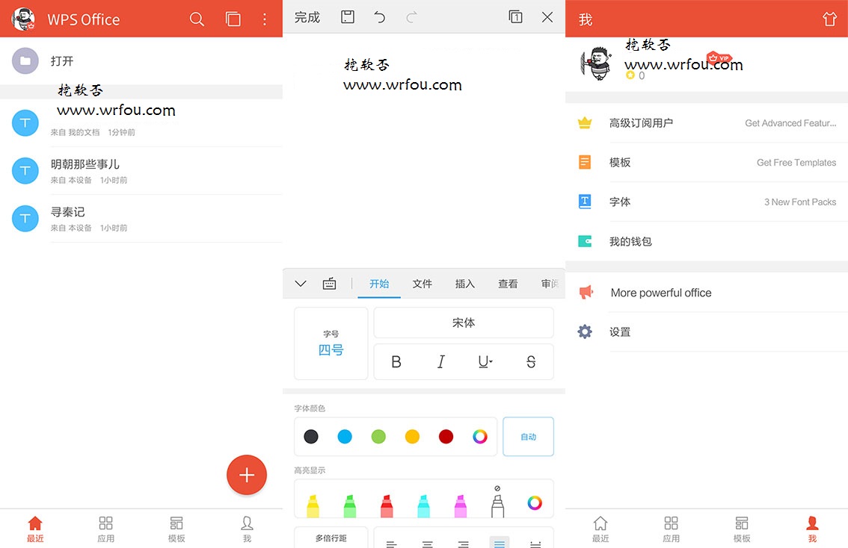Viewport: 848px width, 548px height.
Task: Toggle strikethrough formatting
Action: 531,362
